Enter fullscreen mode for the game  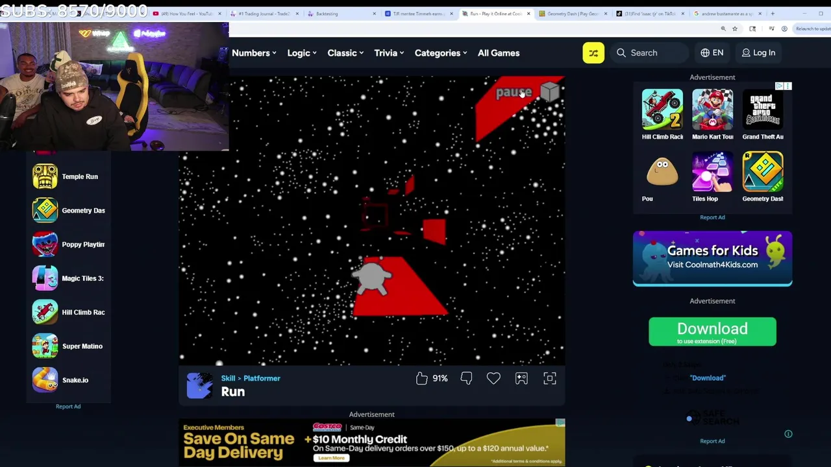[x=550, y=378]
